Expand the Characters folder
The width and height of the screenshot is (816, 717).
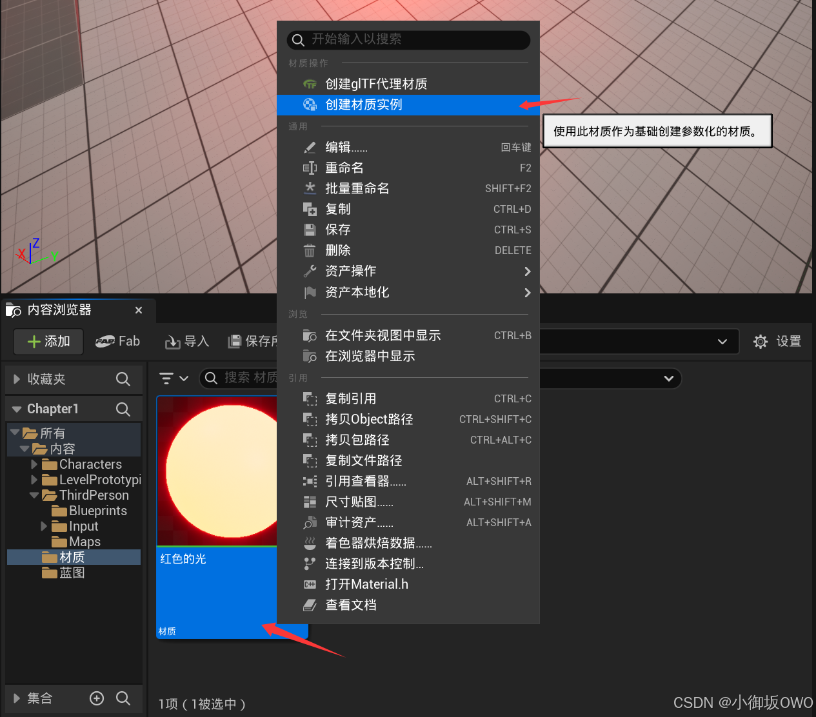coord(34,464)
